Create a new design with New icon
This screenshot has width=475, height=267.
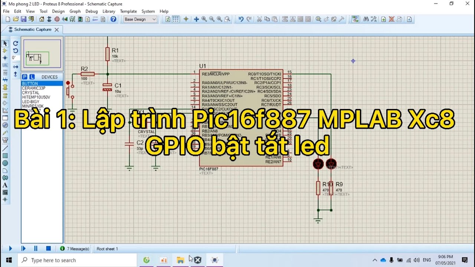(7, 19)
